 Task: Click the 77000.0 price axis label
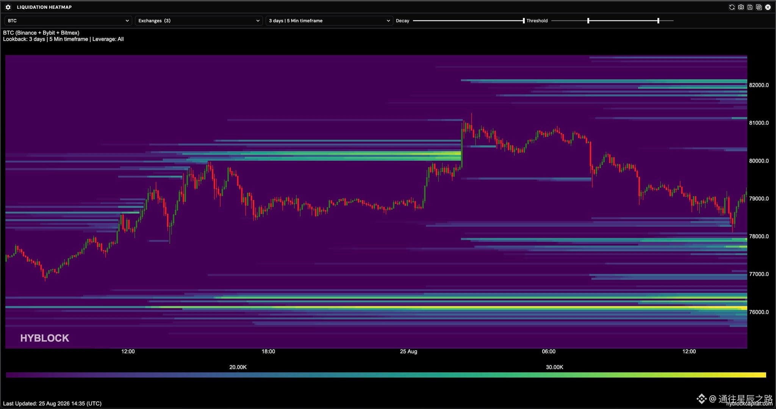759,274
